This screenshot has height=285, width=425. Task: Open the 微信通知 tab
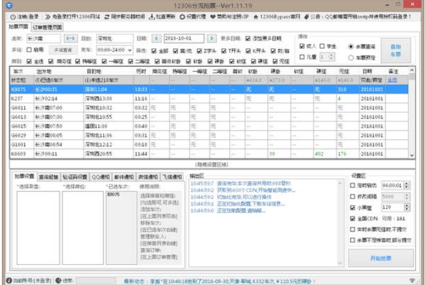click(148, 177)
